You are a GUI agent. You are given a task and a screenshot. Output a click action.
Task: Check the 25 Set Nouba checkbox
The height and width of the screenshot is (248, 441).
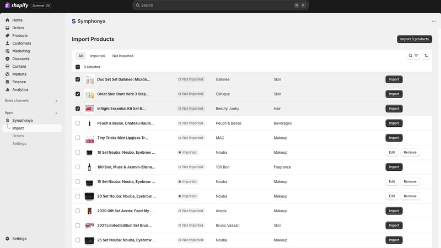pos(78,240)
